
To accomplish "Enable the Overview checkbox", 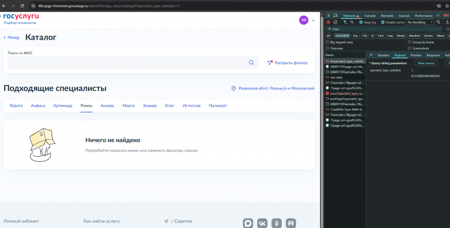I will click(327, 48).
